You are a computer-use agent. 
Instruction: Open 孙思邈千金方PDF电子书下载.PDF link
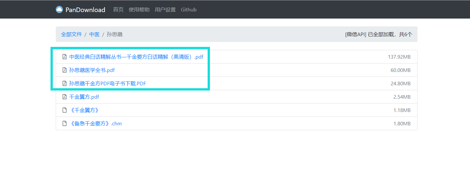click(x=108, y=83)
